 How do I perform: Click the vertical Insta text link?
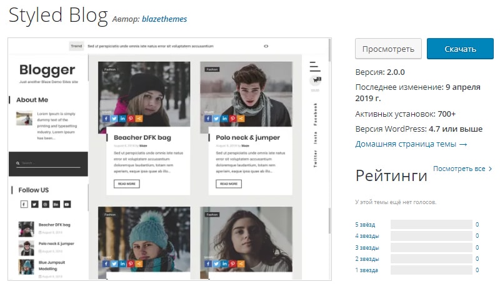pyautogui.click(x=316, y=137)
